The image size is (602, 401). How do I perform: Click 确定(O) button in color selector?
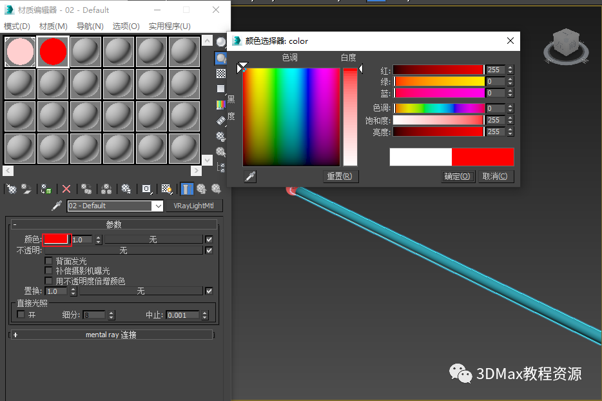pos(458,176)
